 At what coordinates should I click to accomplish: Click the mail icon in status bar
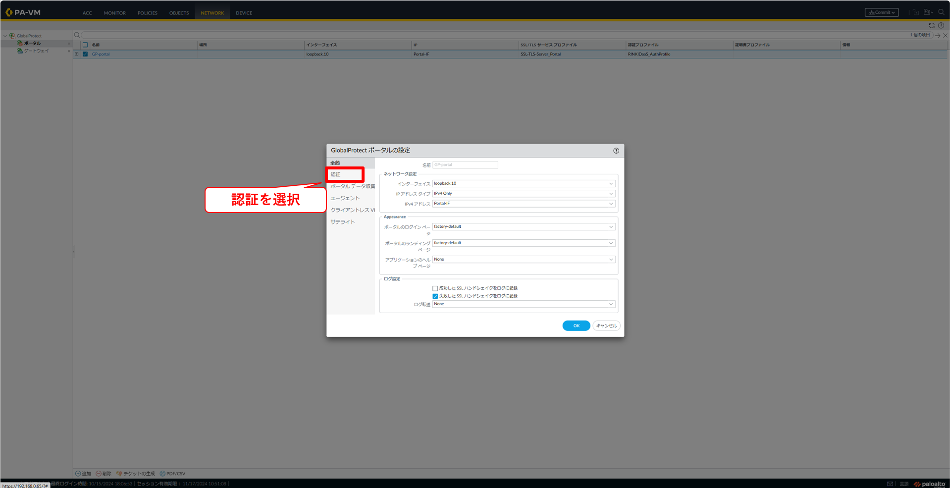click(890, 484)
